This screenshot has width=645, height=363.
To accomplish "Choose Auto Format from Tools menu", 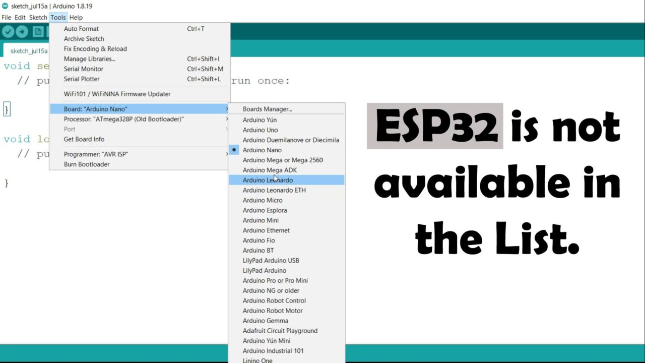I will (140, 29).
